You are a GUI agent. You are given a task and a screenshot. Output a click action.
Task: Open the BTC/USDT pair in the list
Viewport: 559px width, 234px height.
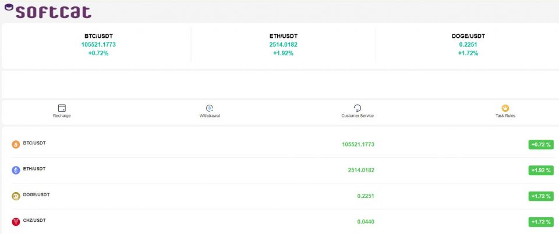click(x=34, y=143)
